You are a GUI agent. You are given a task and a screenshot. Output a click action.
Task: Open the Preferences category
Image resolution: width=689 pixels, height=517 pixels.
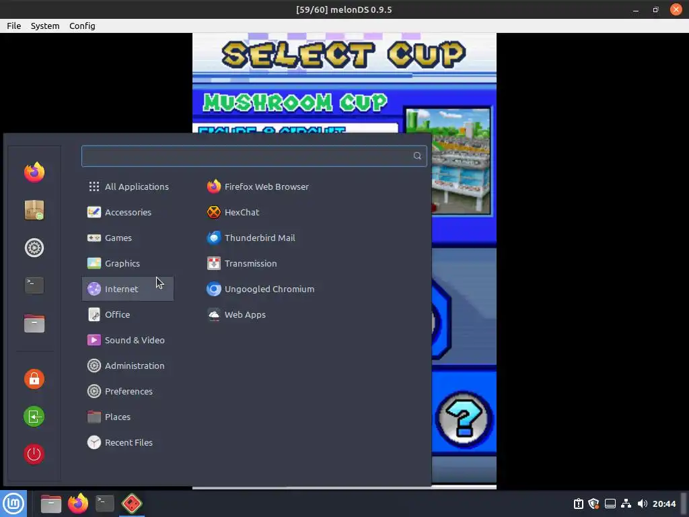click(128, 391)
